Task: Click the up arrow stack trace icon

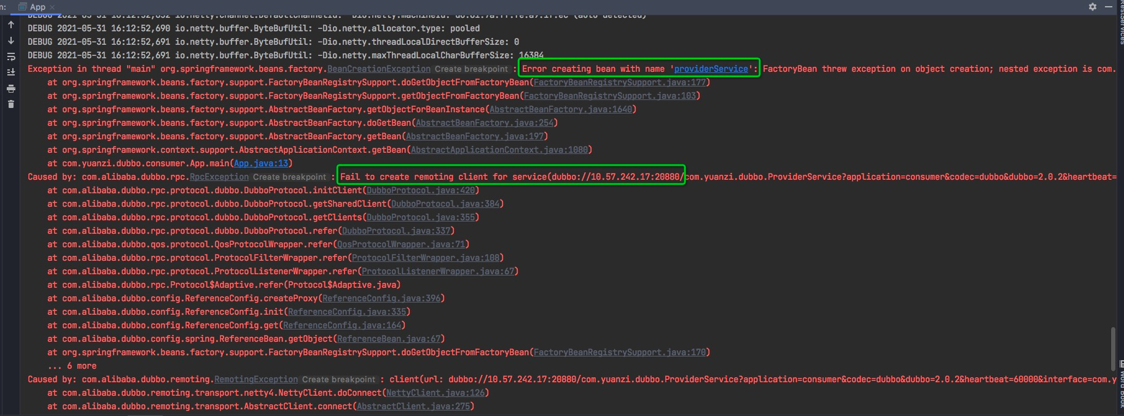Action: [11, 25]
